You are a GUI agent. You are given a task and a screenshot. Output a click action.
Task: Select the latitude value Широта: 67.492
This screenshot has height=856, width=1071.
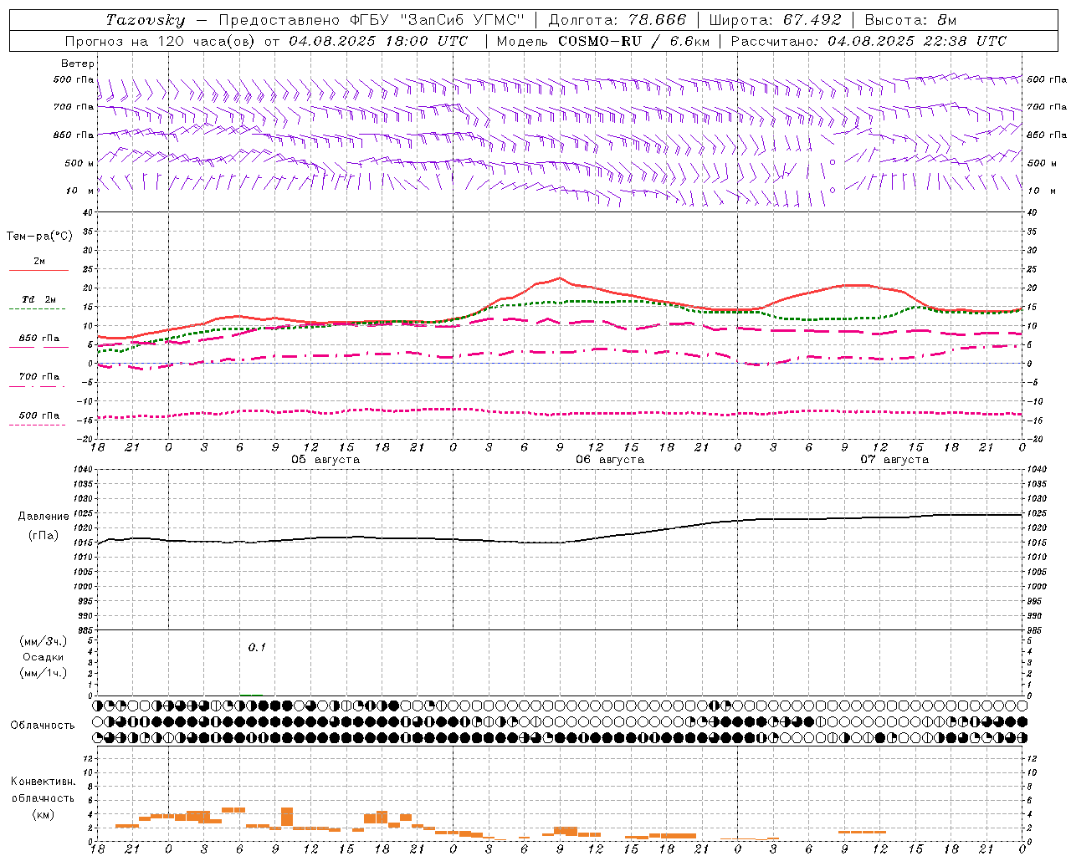click(775, 19)
